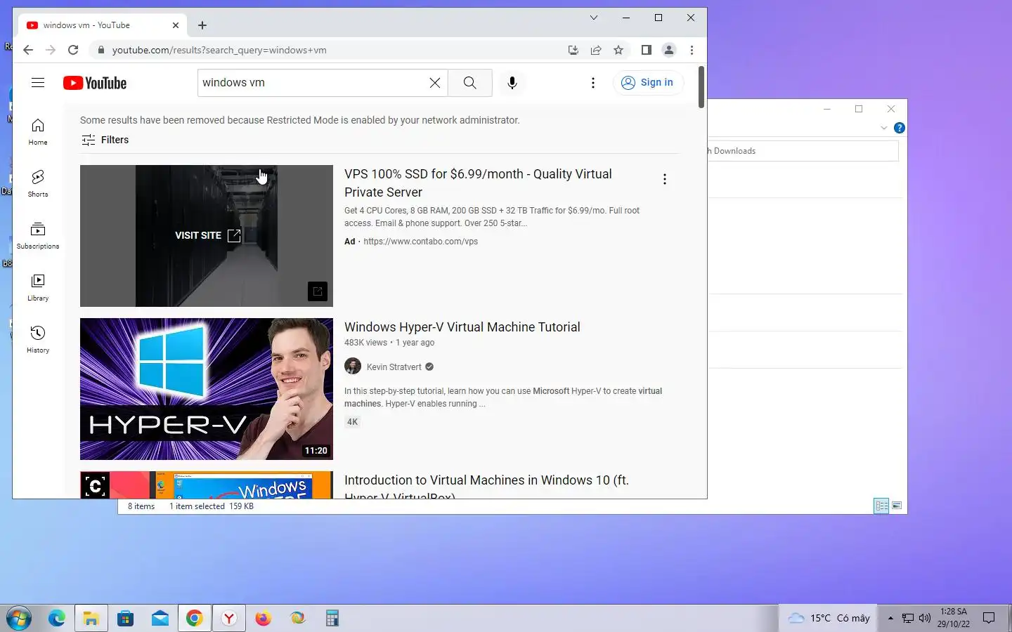The width and height of the screenshot is (1012, 632).
Task: Focus the YouTube search box
Action: (x=314, y=83)
